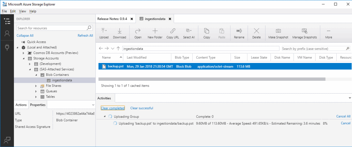Switch to the Actions tab
This screenshot has height=147, width=352.
[21, 105]
